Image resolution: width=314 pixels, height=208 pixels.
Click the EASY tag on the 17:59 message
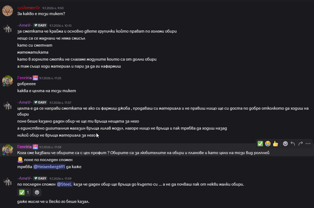tap(40, 178)
